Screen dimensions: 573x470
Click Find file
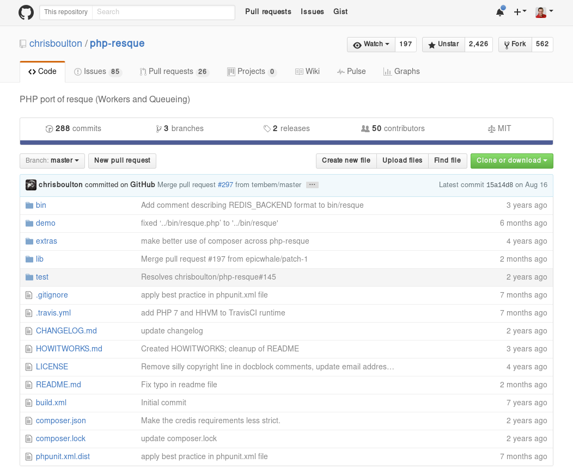[x=447, y=161]
